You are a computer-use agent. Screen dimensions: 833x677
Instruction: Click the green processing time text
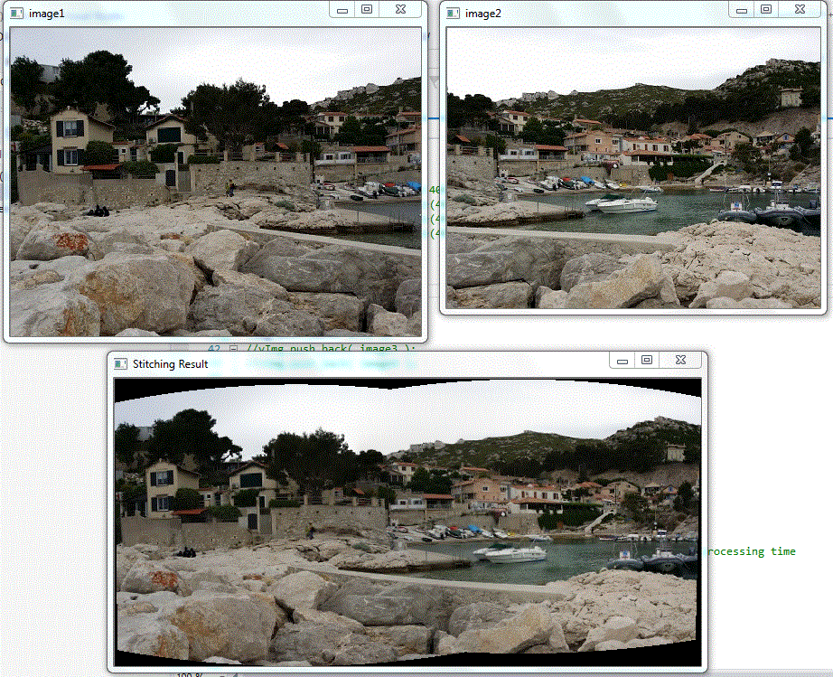pyautogui.click(x=753, y=551)
